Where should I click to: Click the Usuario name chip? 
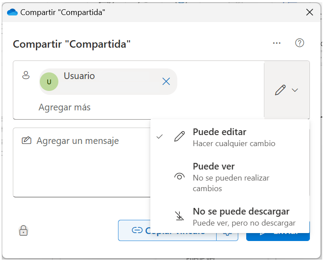108,82
